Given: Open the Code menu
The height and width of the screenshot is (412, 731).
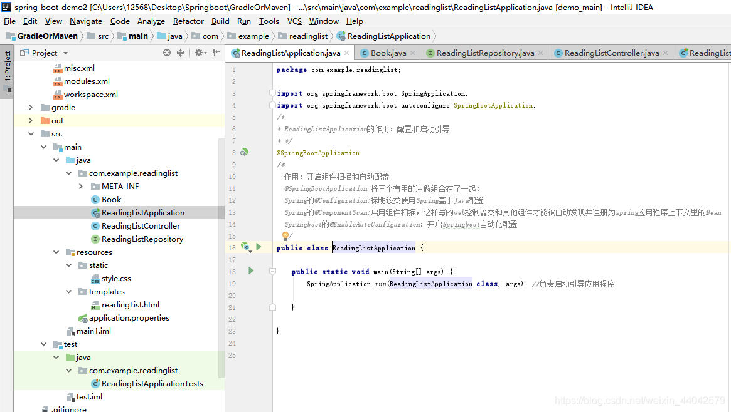Looking at the screenshot, I should click(120, 21).
